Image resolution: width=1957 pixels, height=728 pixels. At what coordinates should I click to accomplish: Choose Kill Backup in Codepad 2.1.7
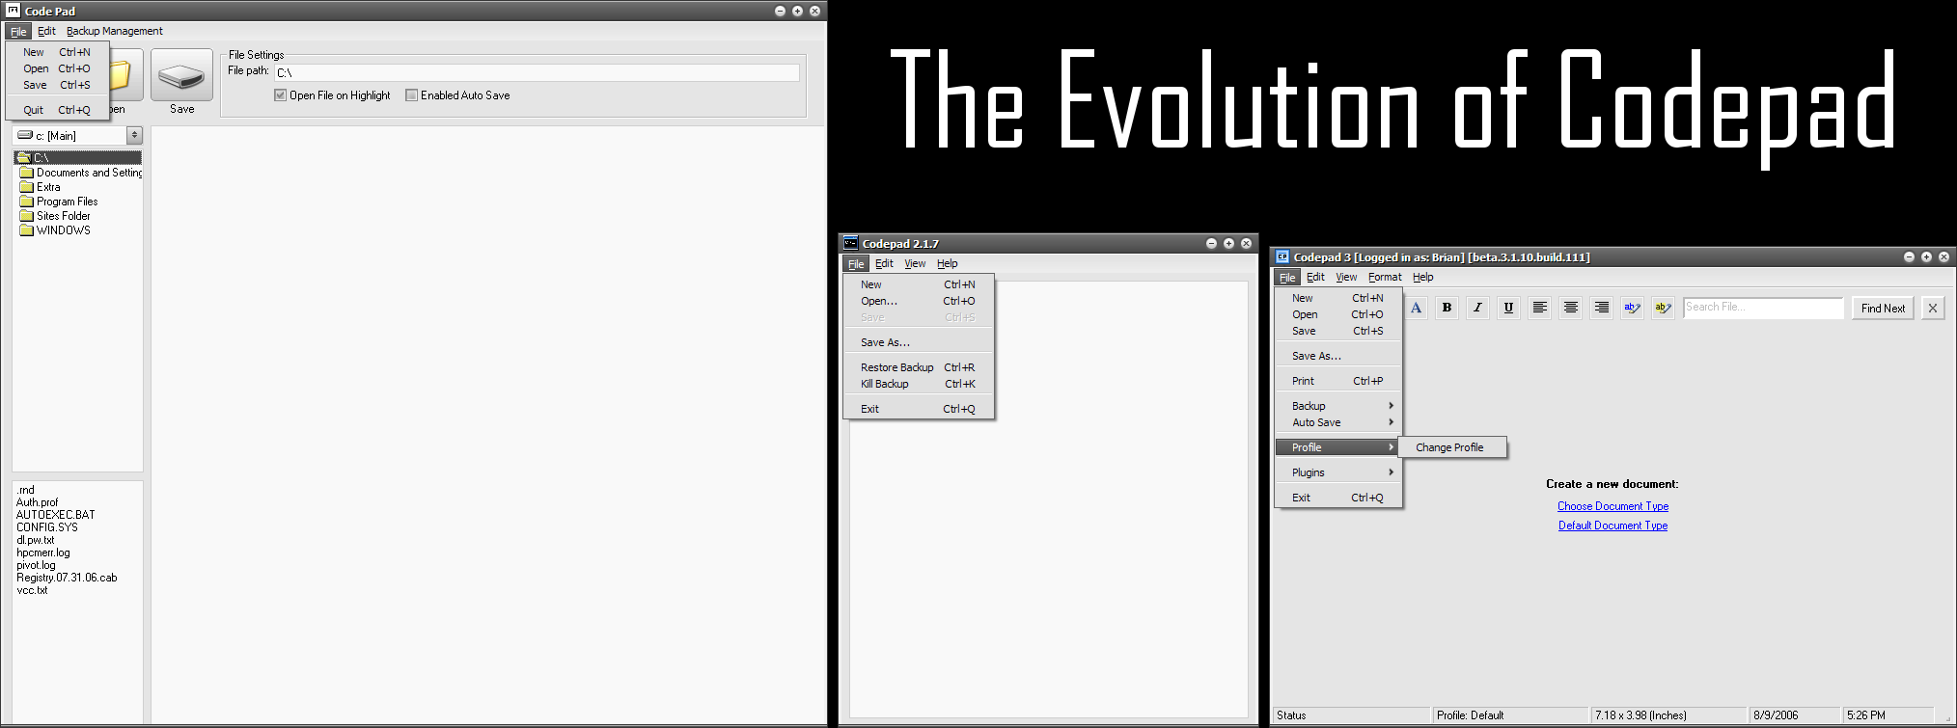[918, 384]
